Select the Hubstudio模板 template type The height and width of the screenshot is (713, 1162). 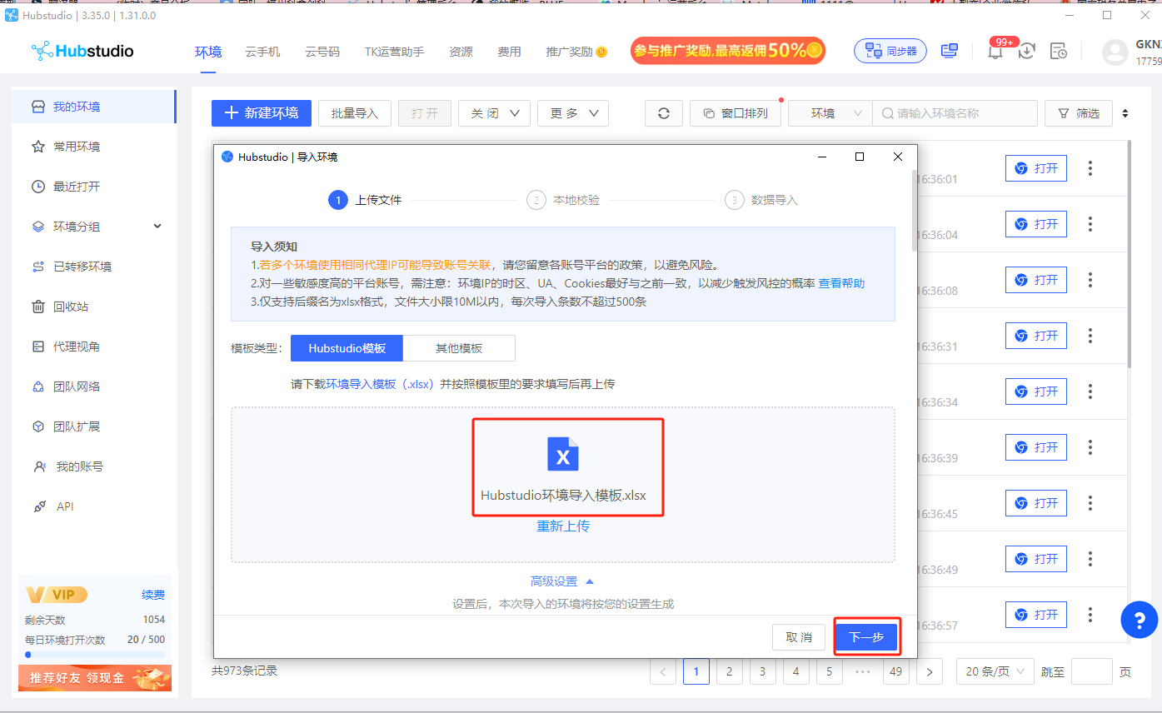click(347, 348)
